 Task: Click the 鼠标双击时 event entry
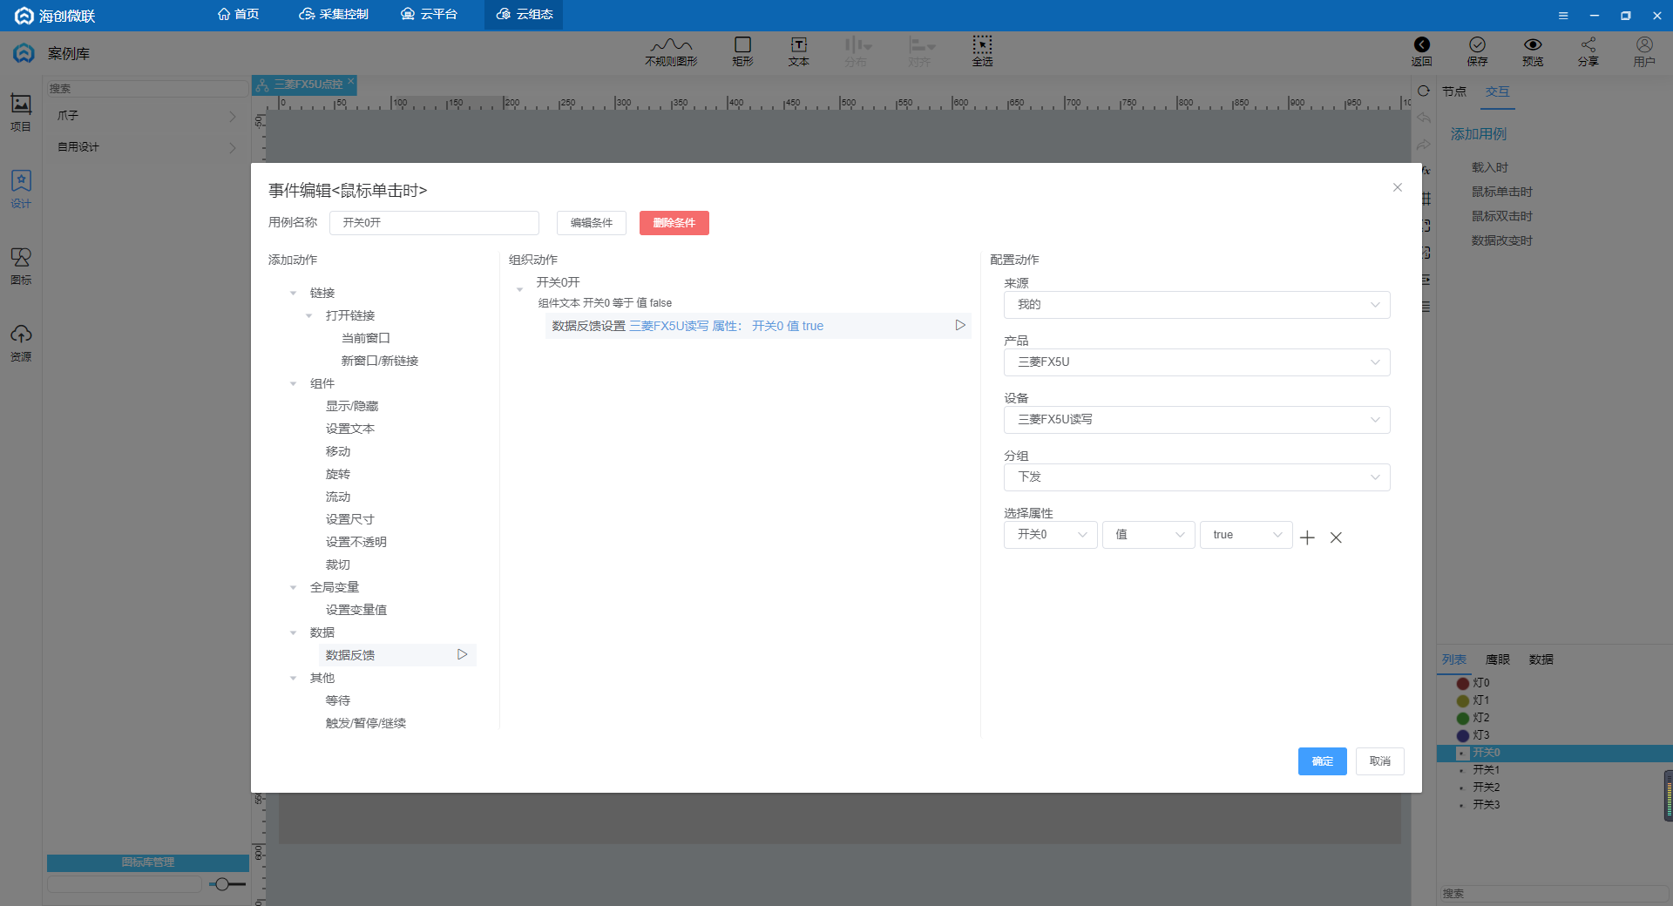pos(1502,216)
